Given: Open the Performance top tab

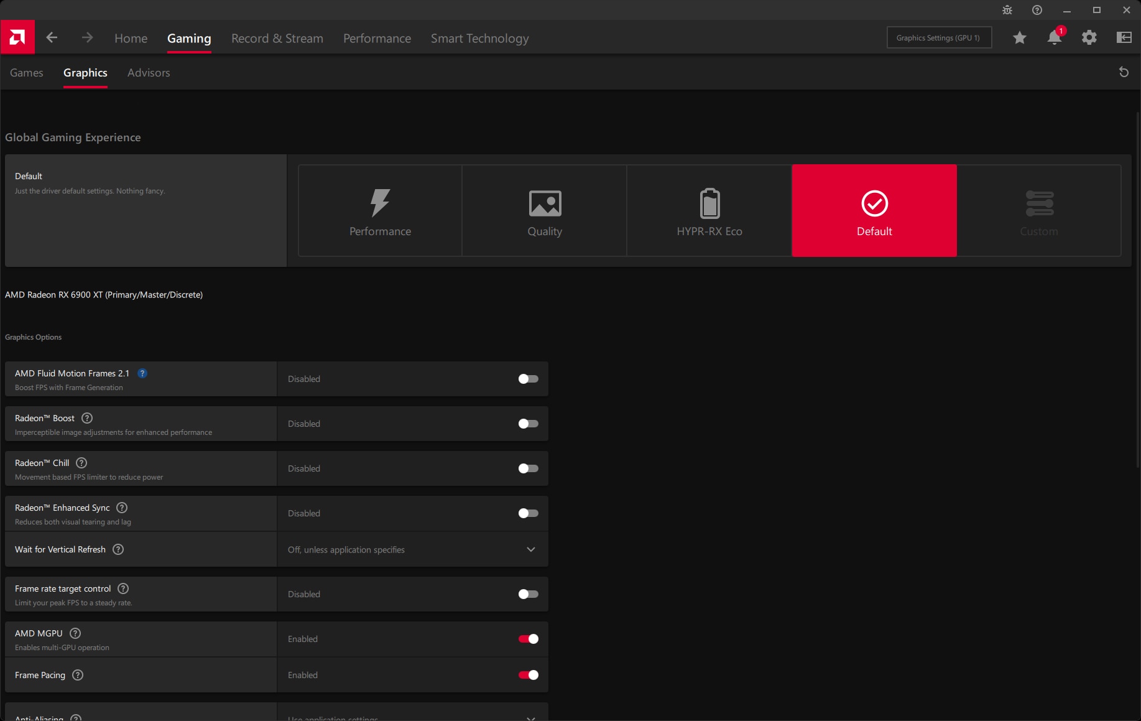Looking at the screenshot, I should [377, 38].
